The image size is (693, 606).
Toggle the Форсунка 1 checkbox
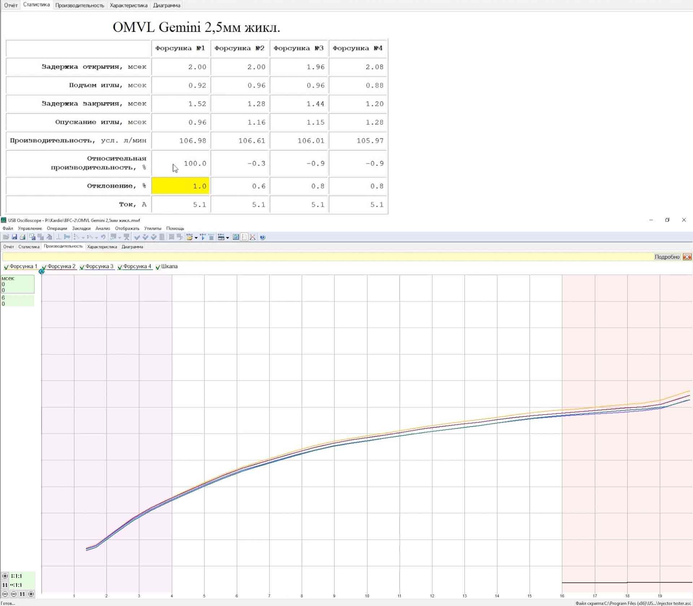[6, 267]
